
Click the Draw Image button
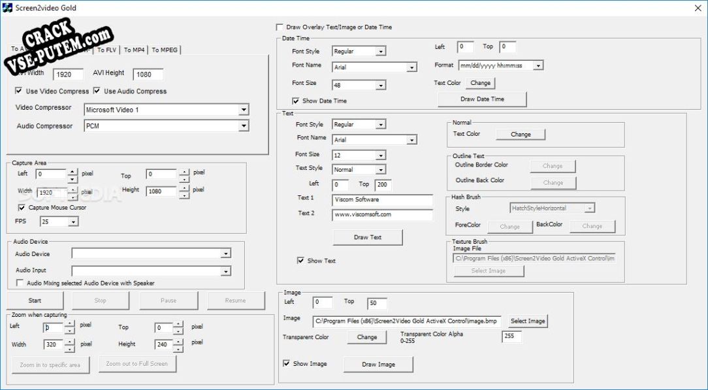[378, 365]
